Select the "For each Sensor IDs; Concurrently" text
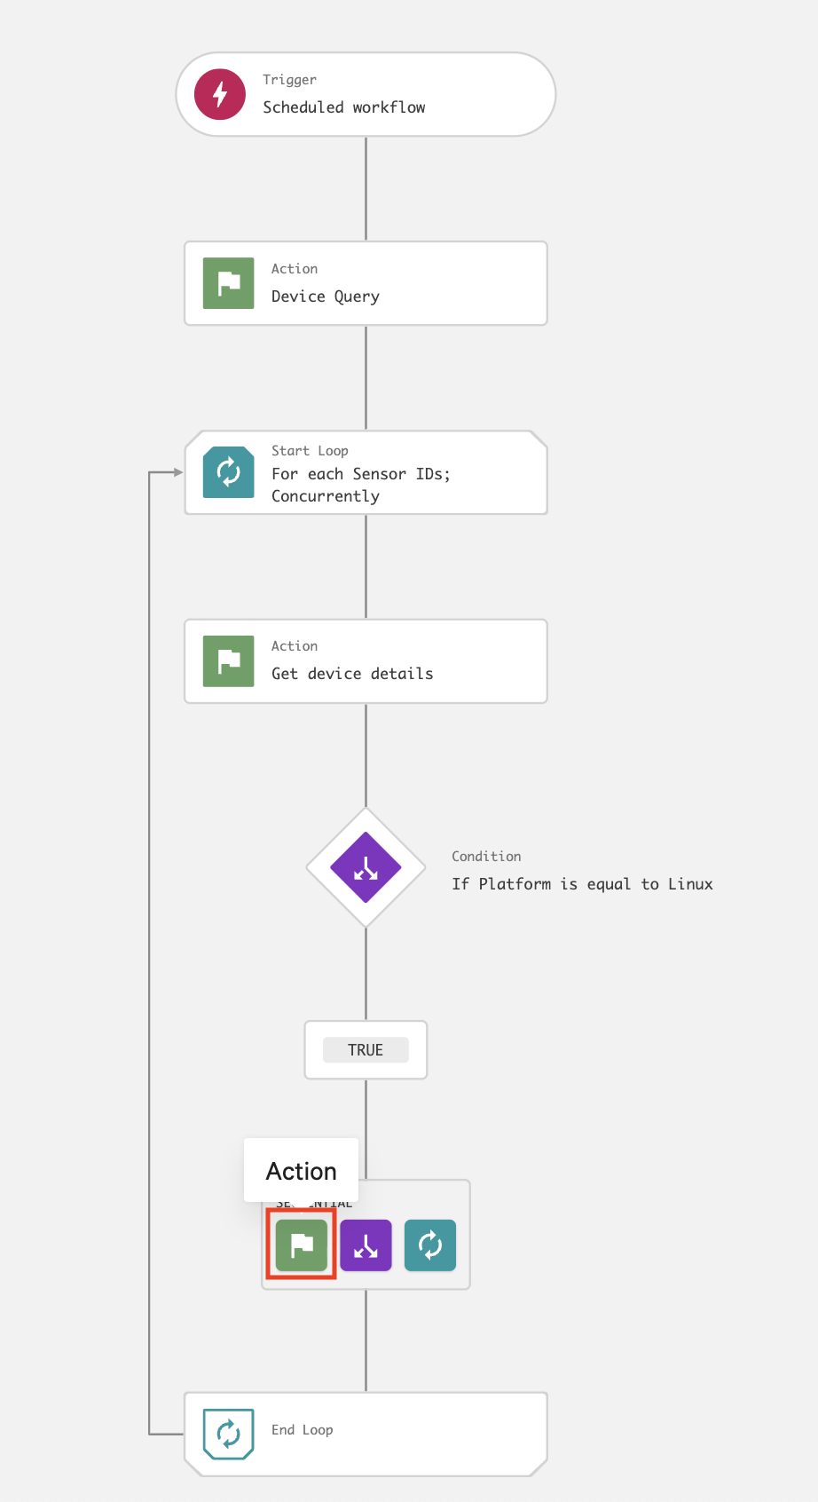This screenshot has width=818, height=1502. (360, 485)
